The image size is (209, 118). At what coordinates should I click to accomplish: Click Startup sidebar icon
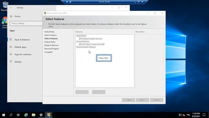coord(11,62)
